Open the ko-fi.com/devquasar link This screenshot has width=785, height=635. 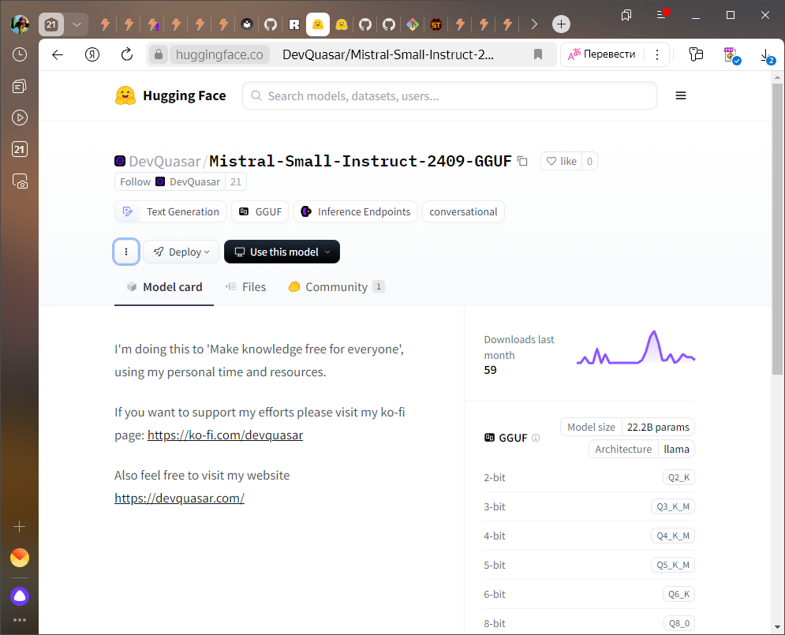coord(226,435)
